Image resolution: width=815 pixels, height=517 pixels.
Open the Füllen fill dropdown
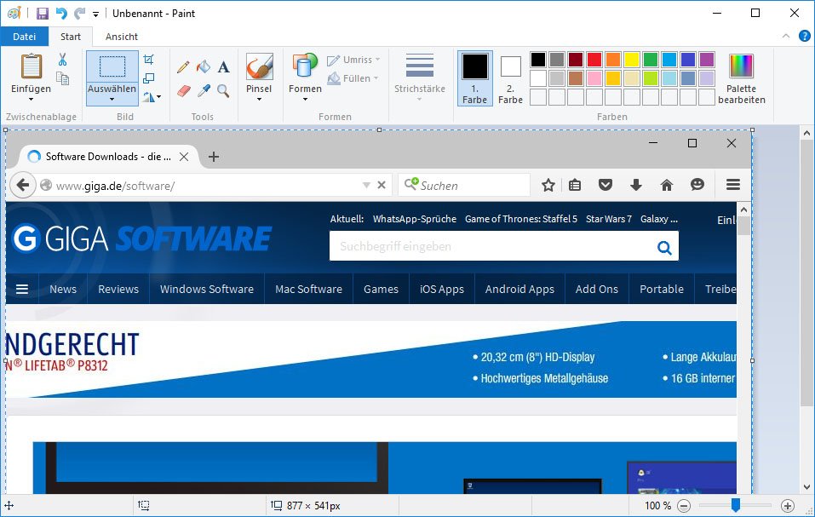[x=353, y=78]
